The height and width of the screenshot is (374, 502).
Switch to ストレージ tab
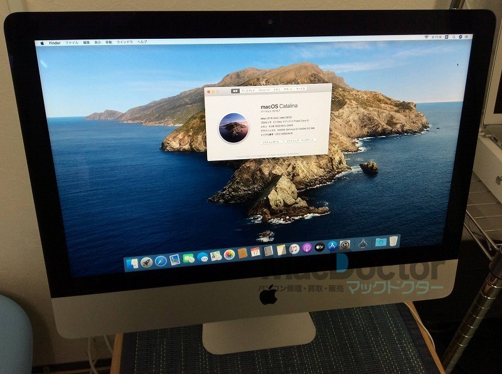[264, 90]
